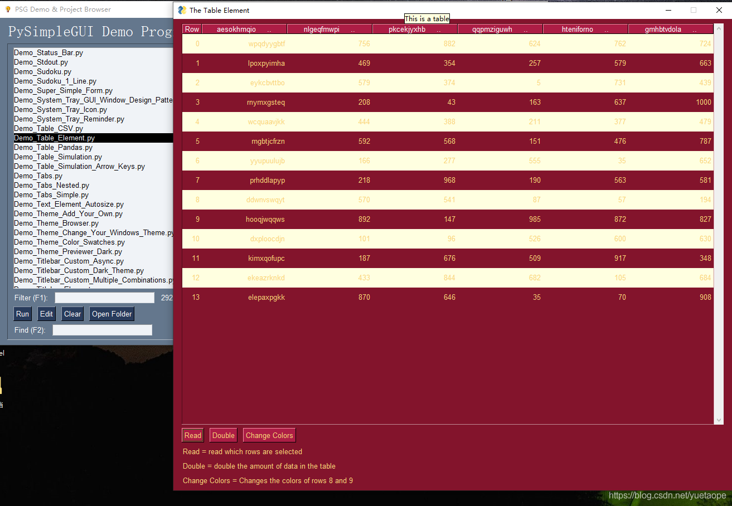Select table row with ekeazrknkd
The width and height of the screenshot is (732, 506).
point(448,278)
